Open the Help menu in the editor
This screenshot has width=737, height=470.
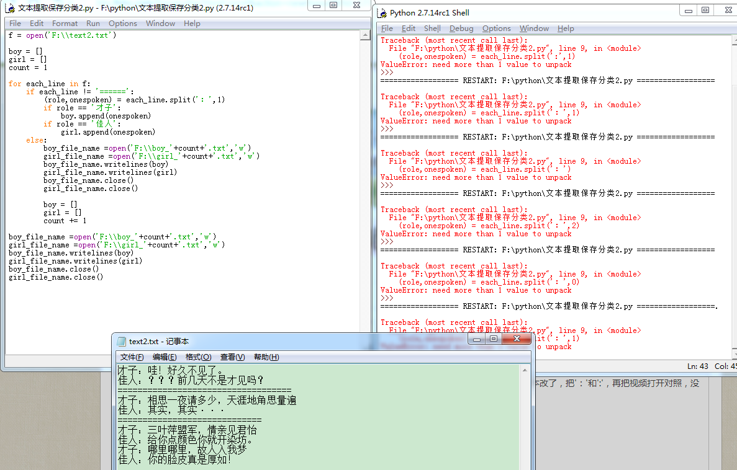192,24
